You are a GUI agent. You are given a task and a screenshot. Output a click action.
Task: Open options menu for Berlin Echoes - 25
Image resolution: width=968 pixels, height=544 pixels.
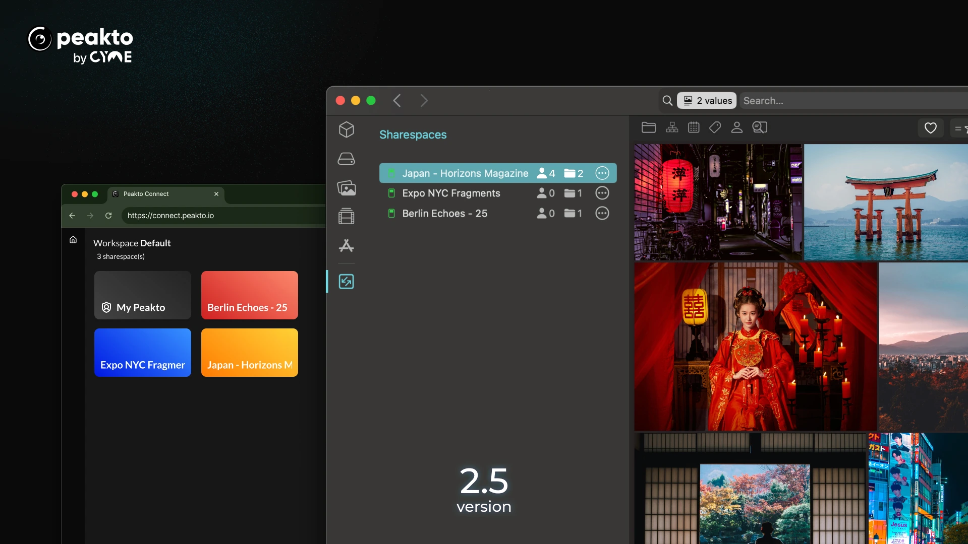tap(602, 214)
